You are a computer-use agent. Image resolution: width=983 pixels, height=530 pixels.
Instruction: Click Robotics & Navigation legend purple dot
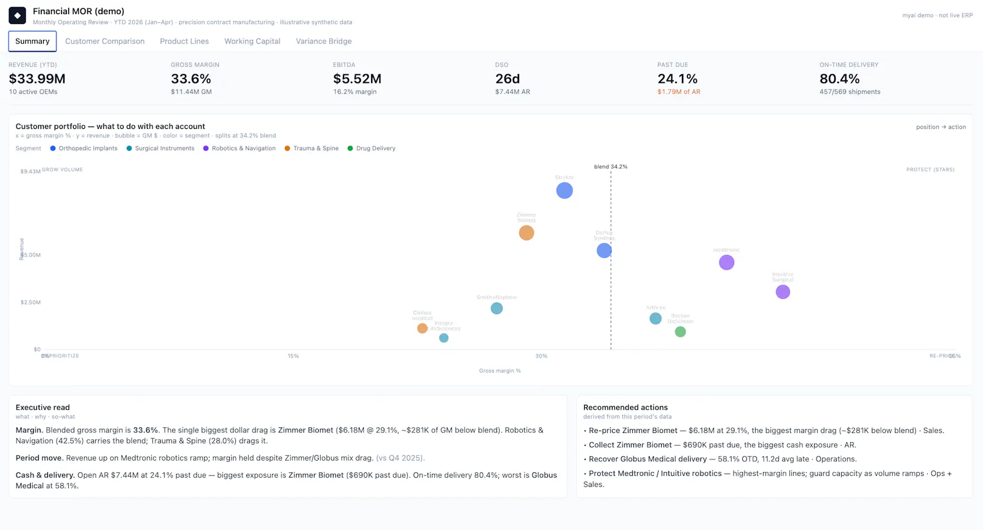(206, 148)
